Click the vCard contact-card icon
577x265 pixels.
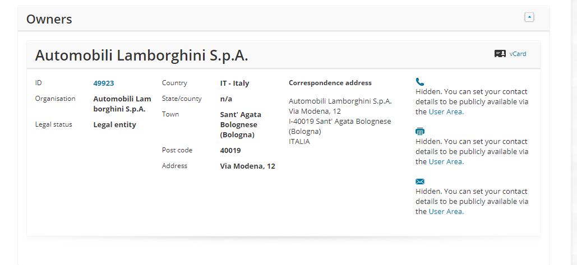pos(500,54)
